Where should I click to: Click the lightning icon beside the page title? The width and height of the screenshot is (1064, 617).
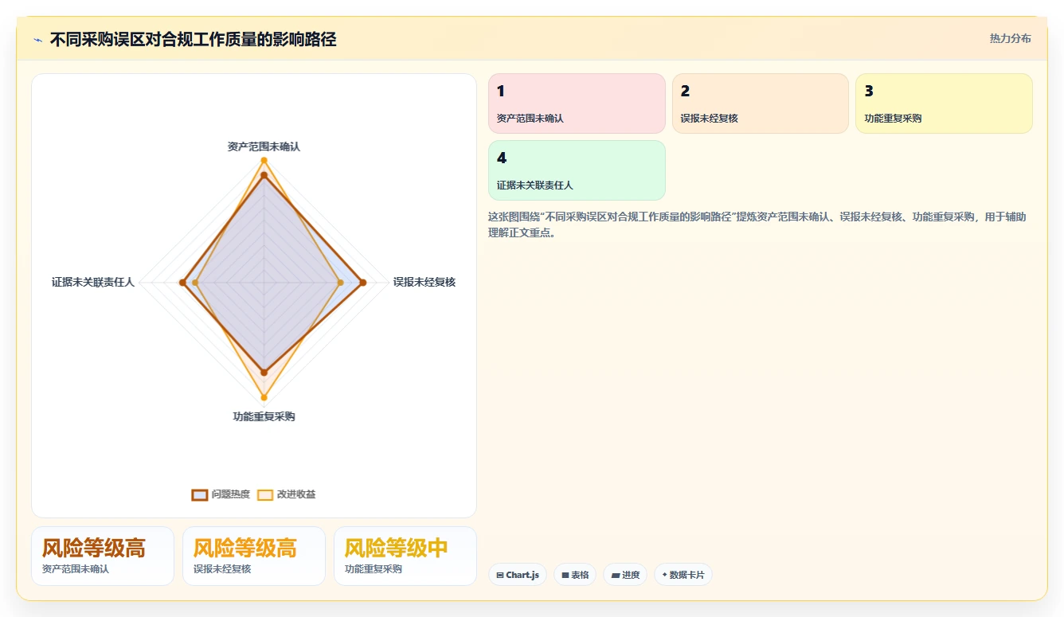coord(37,40)
